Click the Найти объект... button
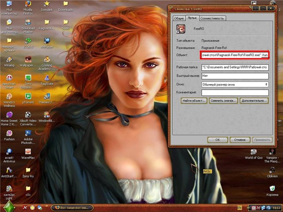The image size is (283, 212). 194,101
